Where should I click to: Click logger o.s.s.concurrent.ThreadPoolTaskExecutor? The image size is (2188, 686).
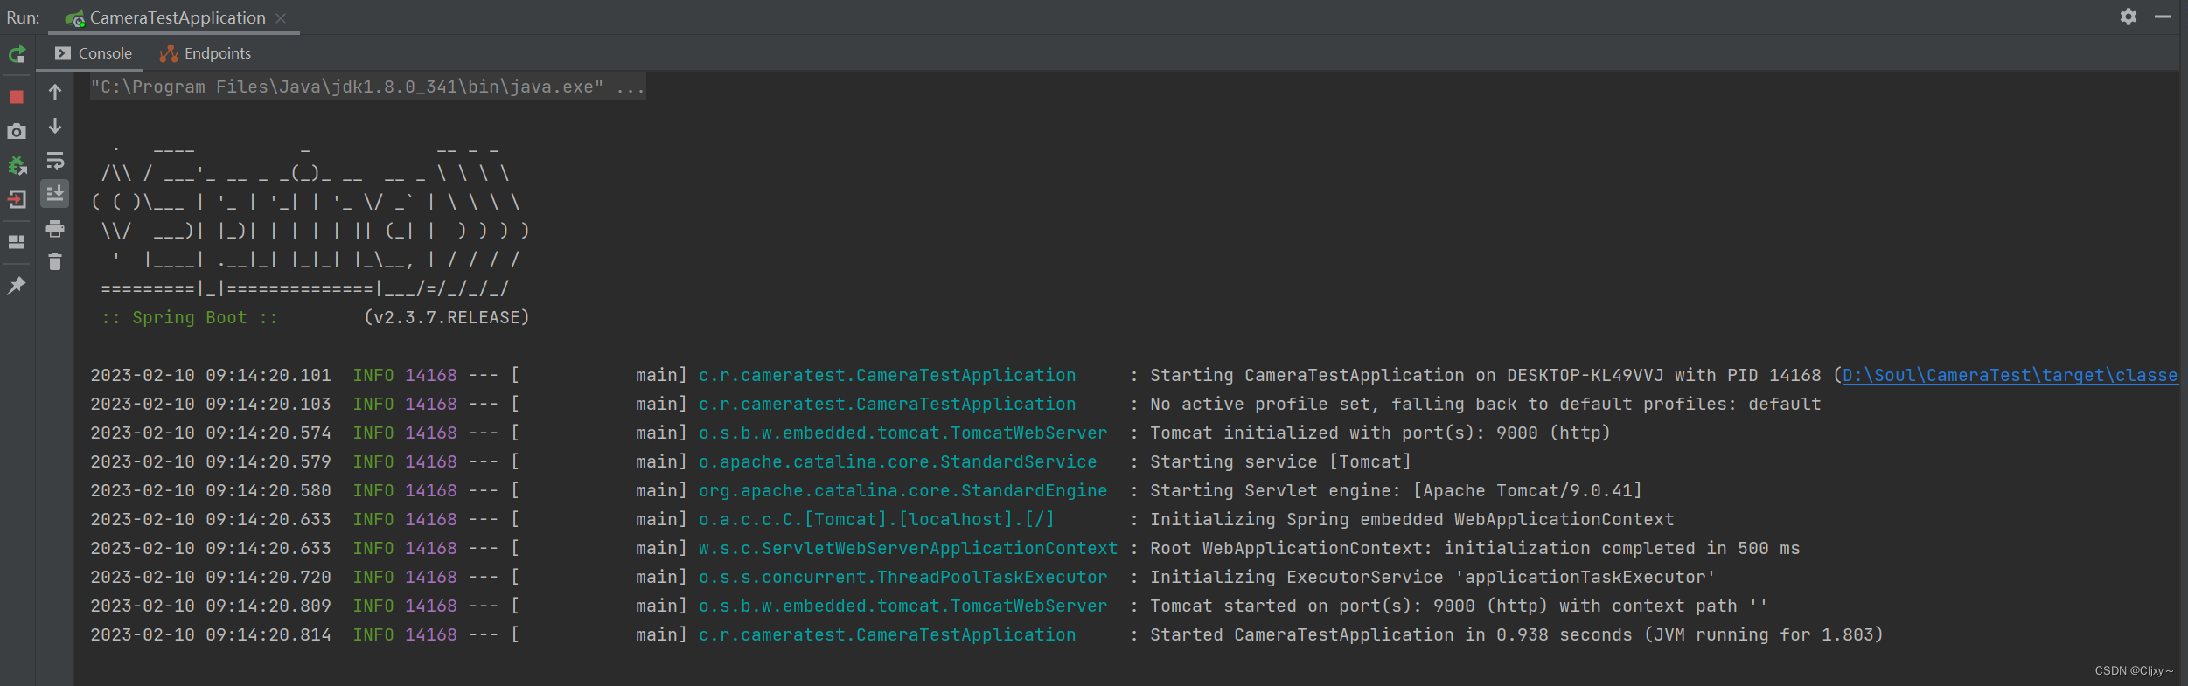tap(902, 577)
